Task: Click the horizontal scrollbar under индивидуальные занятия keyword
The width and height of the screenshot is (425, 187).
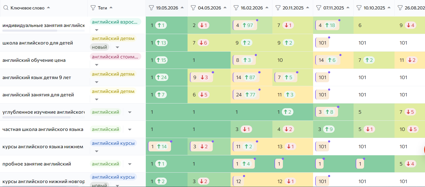Action: coord(30,31)
